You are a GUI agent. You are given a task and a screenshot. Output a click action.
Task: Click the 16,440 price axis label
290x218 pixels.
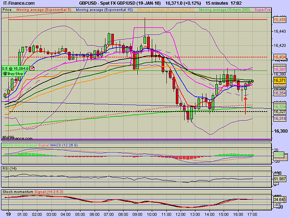click(280, 31)
